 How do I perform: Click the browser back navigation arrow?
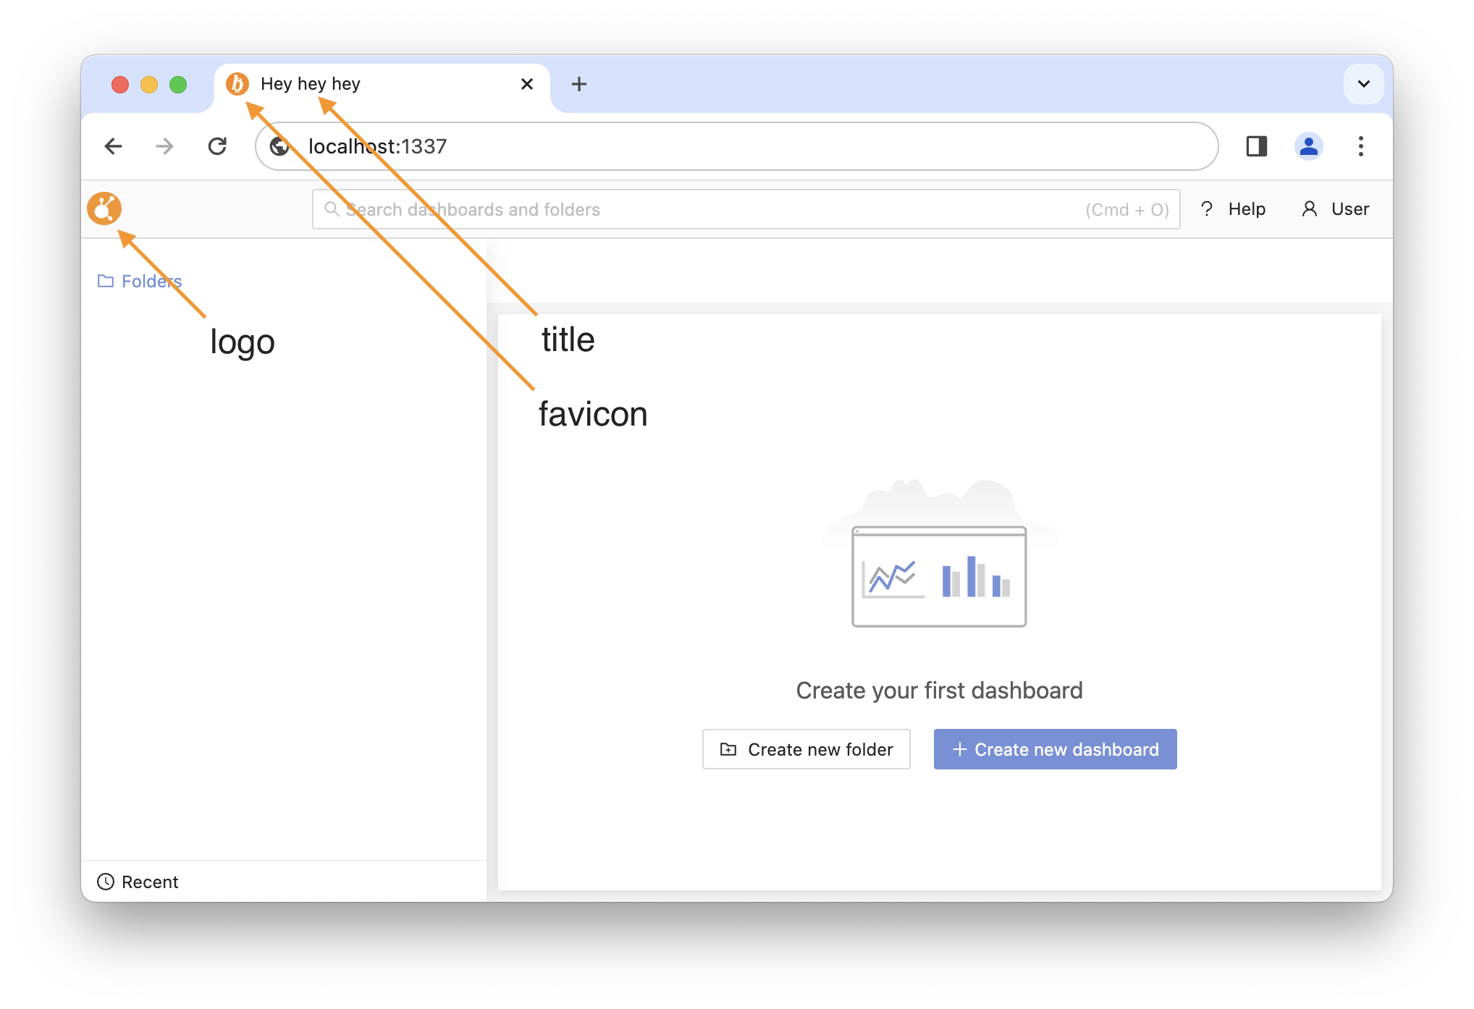pyautogui.click(x=112, y=145)
